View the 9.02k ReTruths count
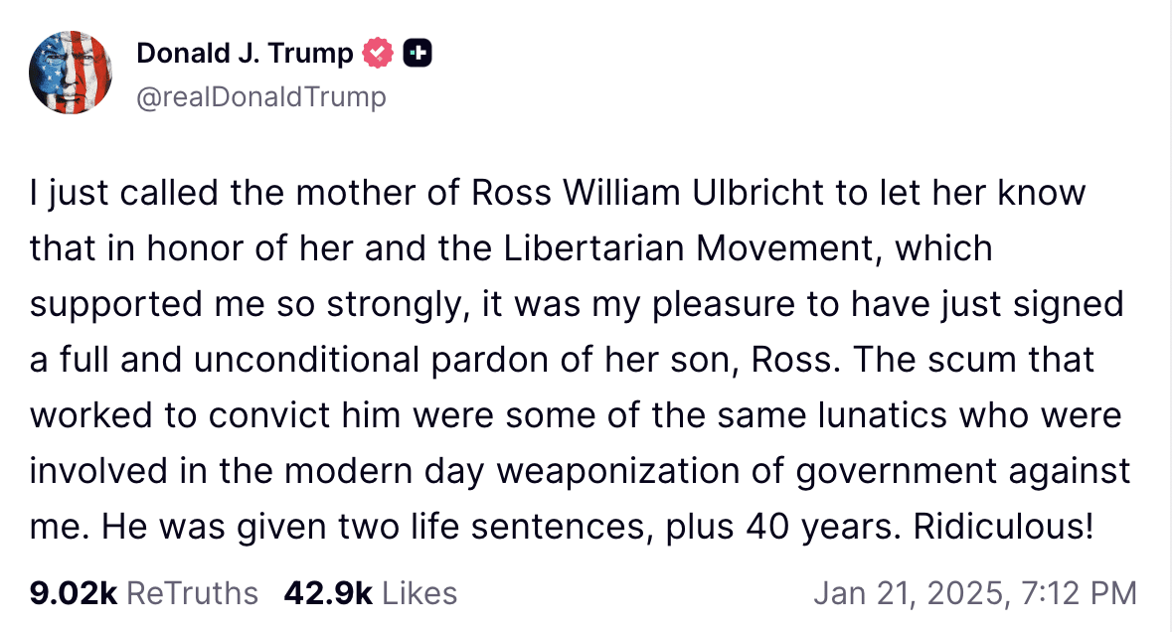 point(74,593)
